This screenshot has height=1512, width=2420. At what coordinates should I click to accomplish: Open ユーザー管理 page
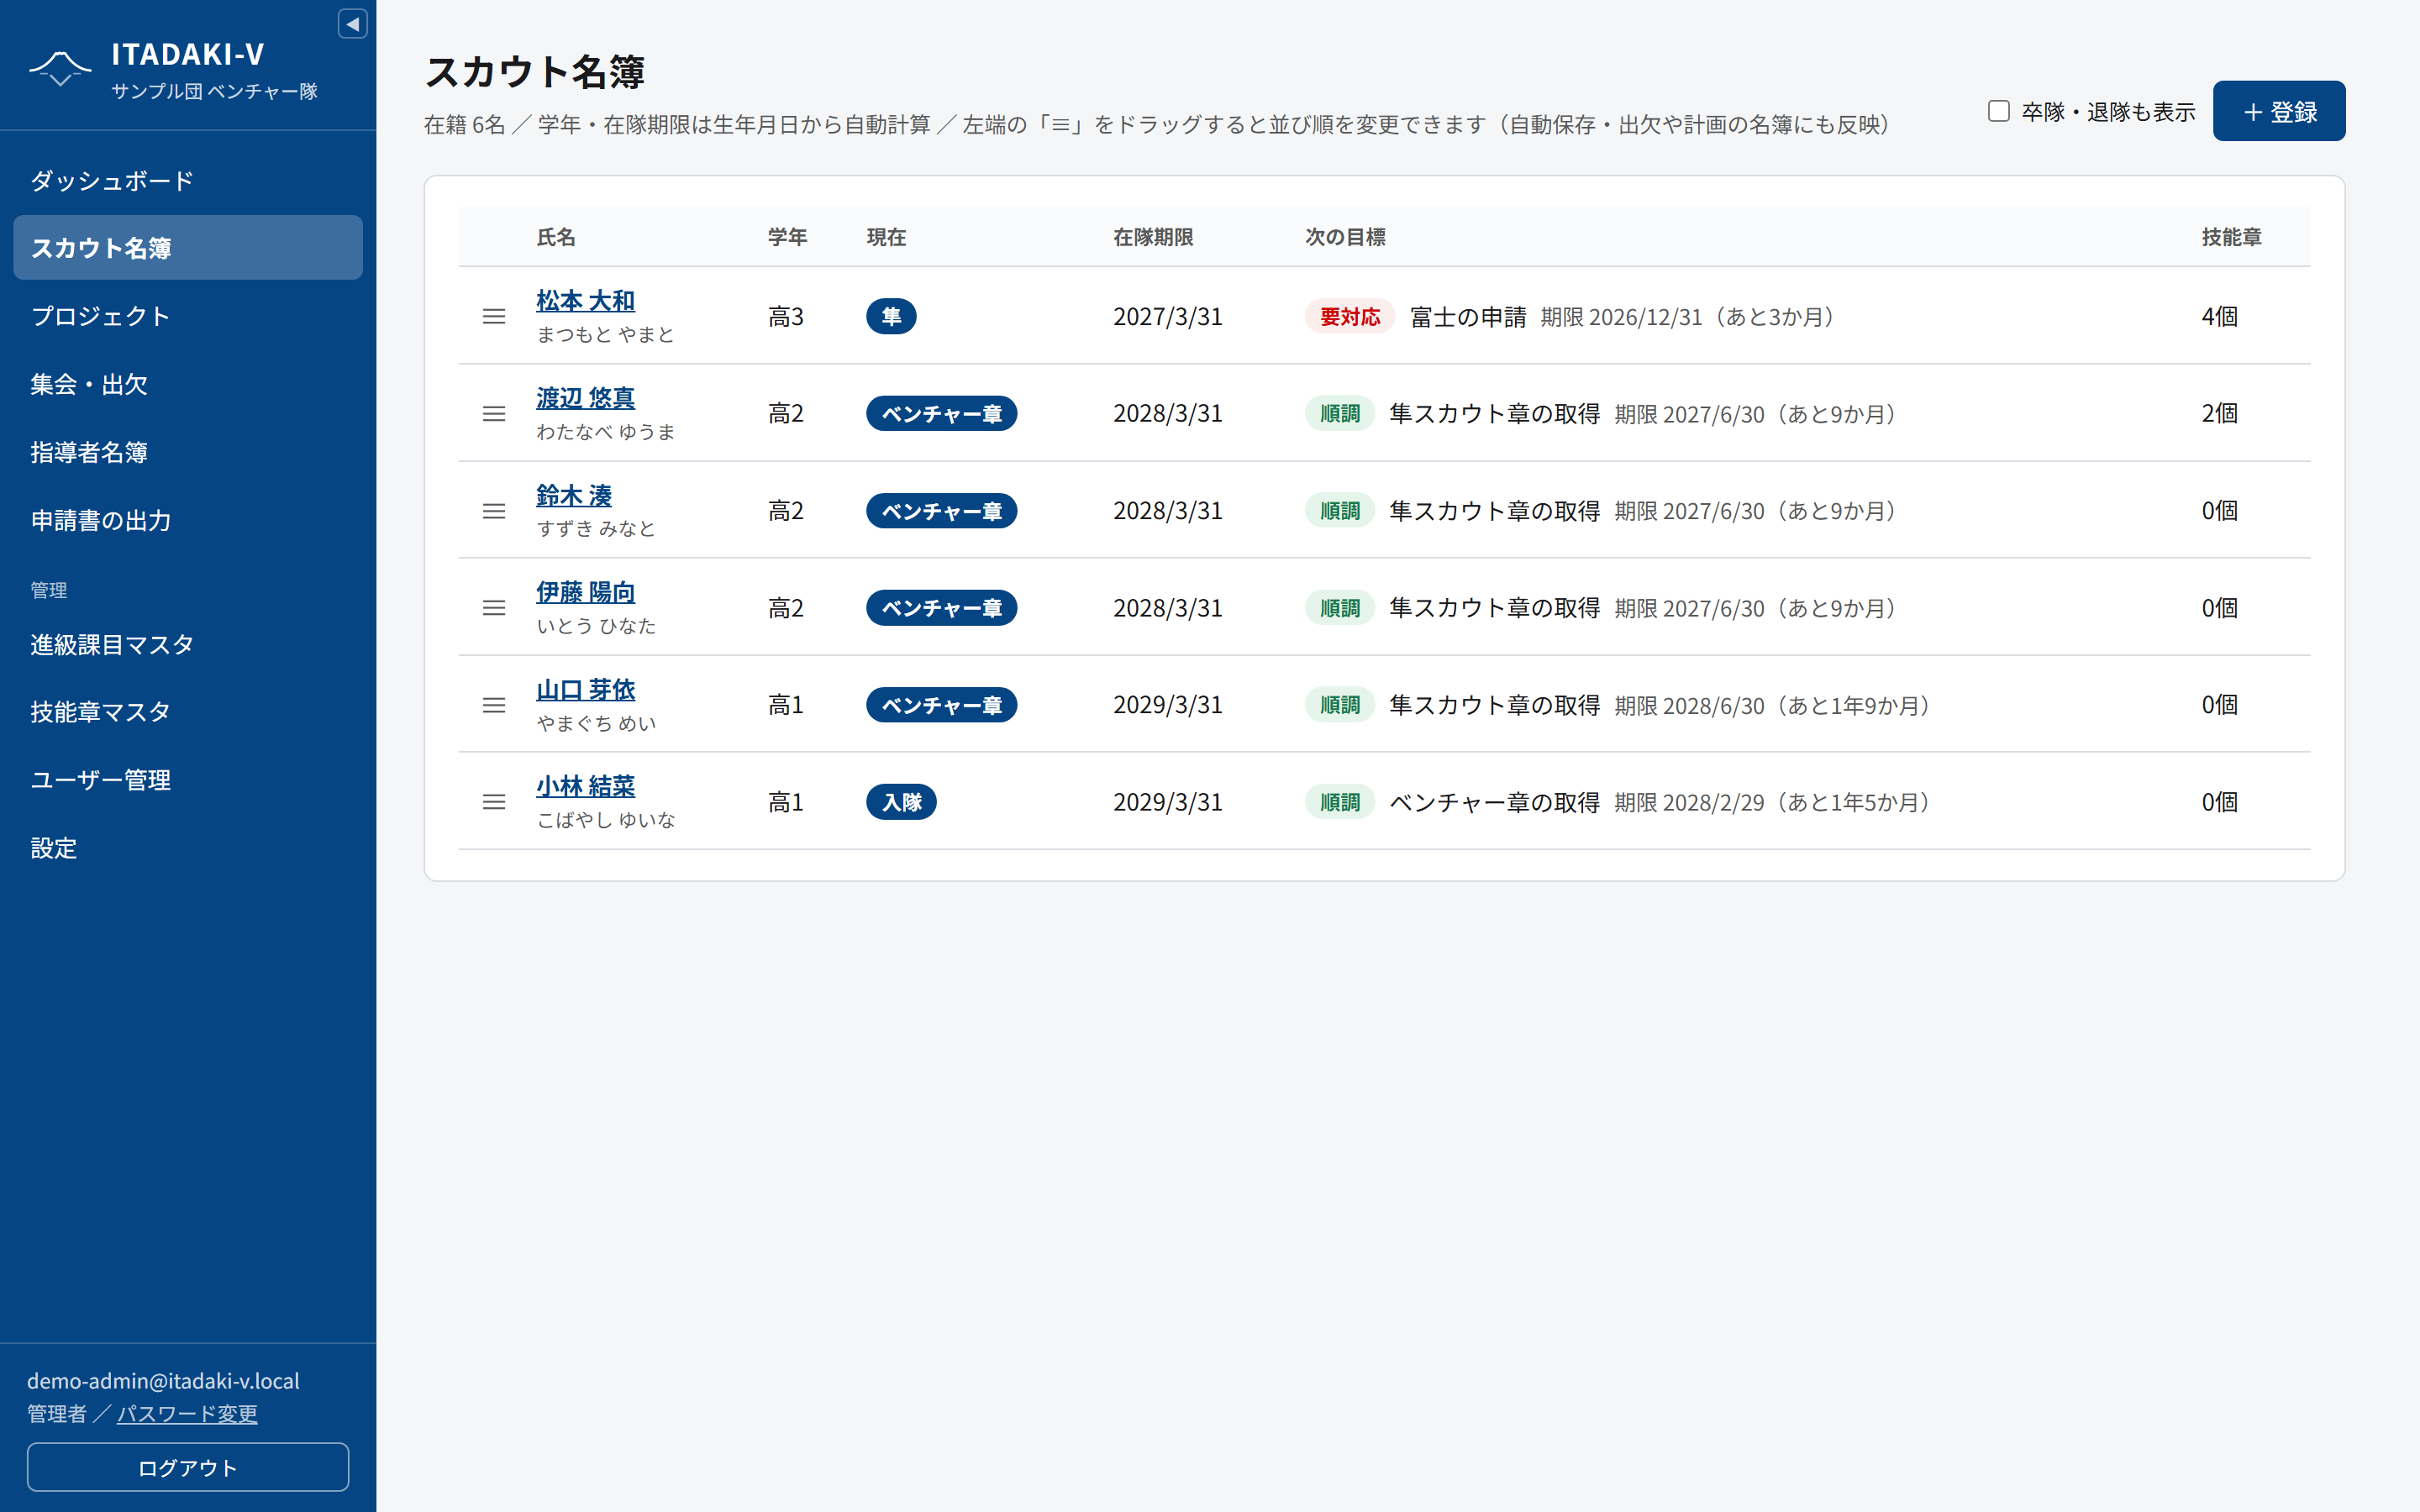(x=188, y=780)
